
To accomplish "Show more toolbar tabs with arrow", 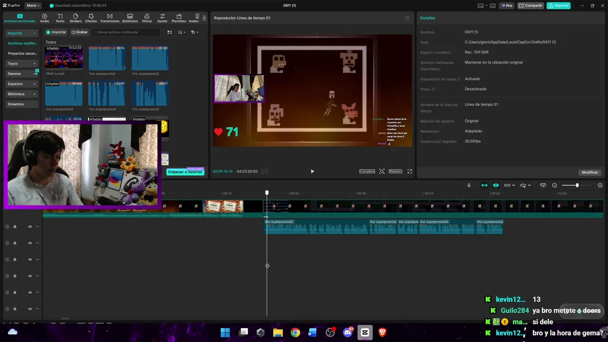I will 204,18.
